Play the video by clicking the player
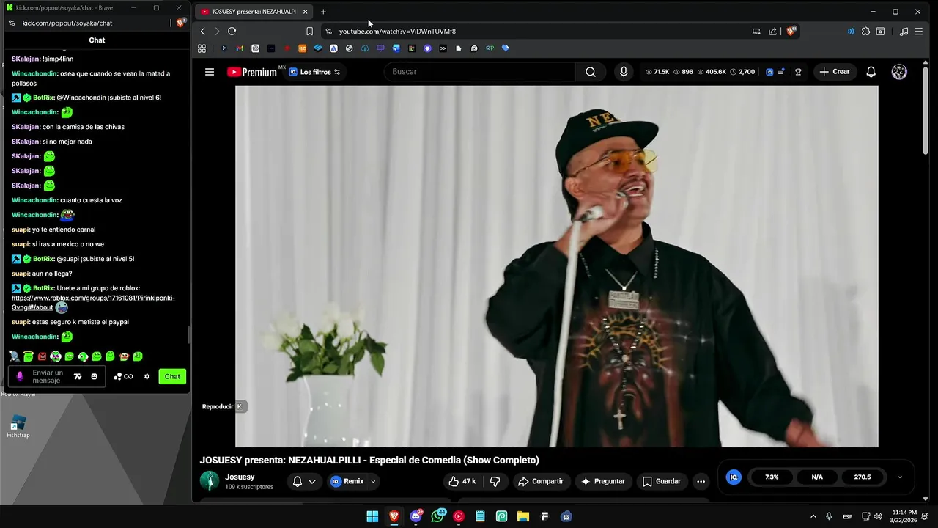Image resolution: width=938 pixels, height=528 pixels. pyautogui.click(x=556, y=266)
